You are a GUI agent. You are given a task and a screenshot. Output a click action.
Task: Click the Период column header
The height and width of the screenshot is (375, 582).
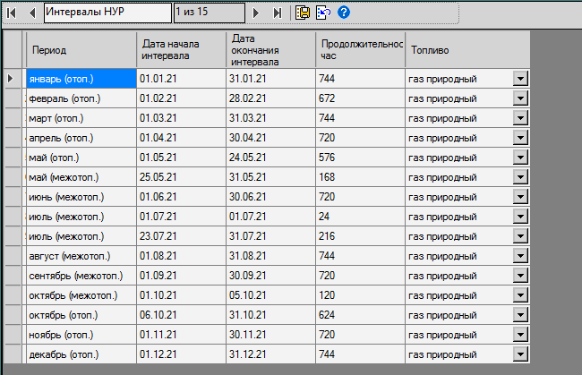click(x=81, y=51)
